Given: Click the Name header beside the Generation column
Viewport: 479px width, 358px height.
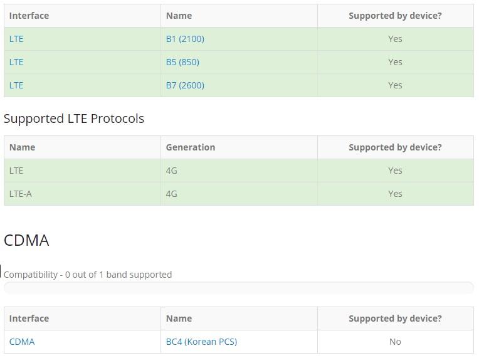Looking at the screenshot, I should [22, 147].
